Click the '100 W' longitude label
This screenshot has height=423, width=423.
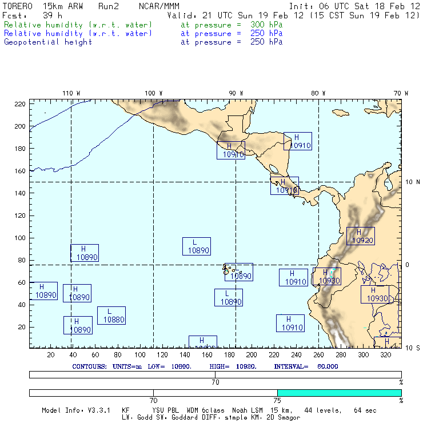click(x=154, y=93)
